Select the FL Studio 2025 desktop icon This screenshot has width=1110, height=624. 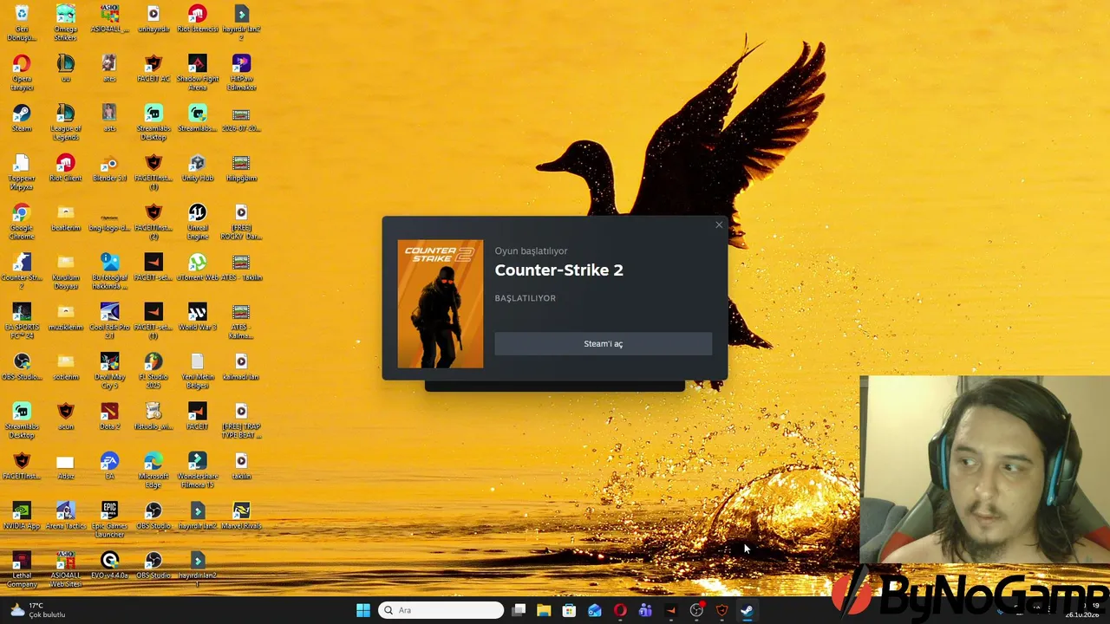coord(153,371)
